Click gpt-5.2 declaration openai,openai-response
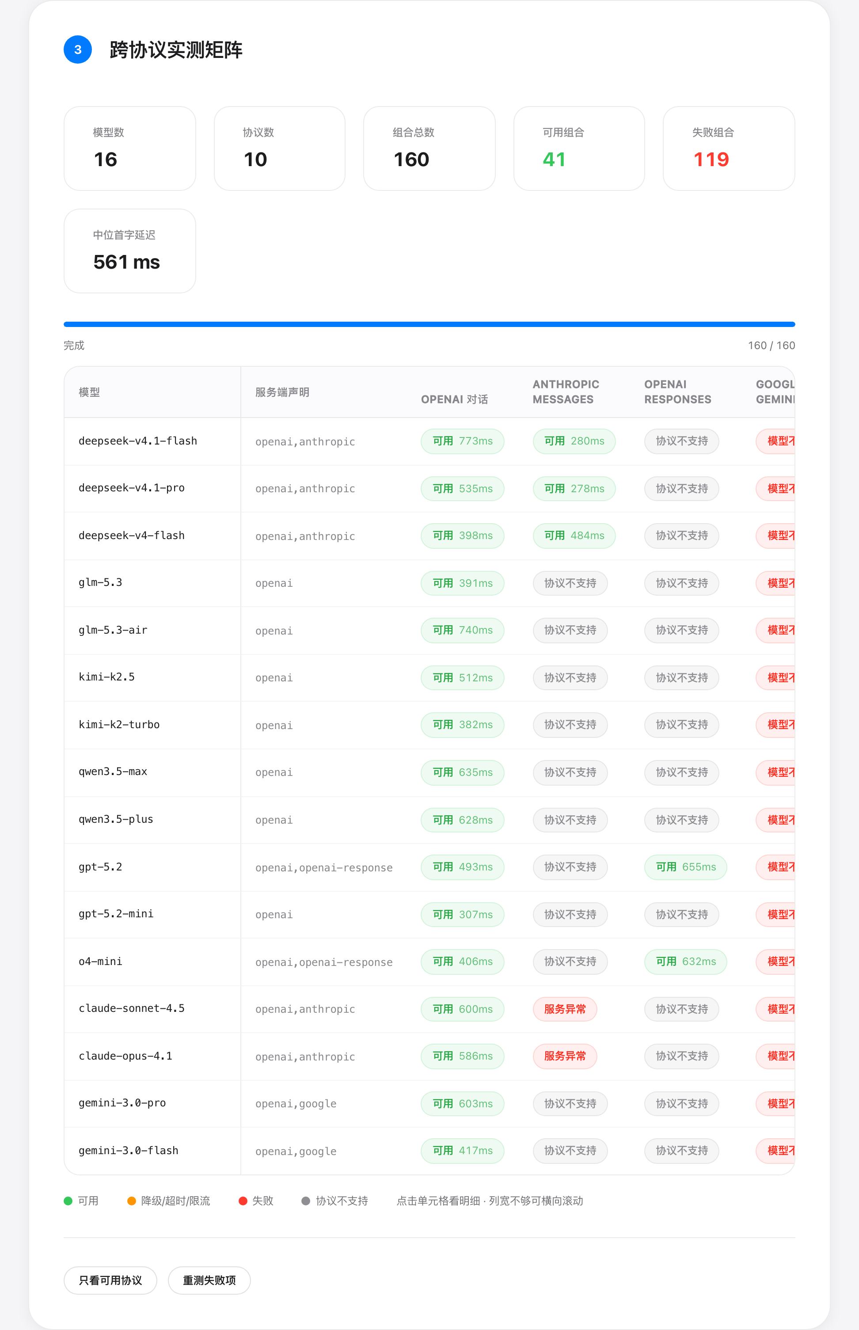 click(x=324, y=868)
